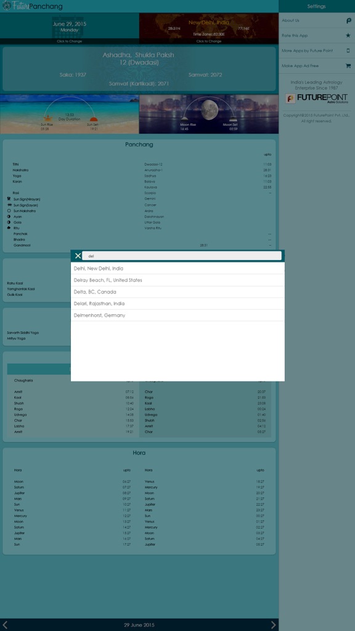Change location New Delhi, India panel
Viewport: 355px width, 631px height.
pyautogui.click(x=209, y=28)
